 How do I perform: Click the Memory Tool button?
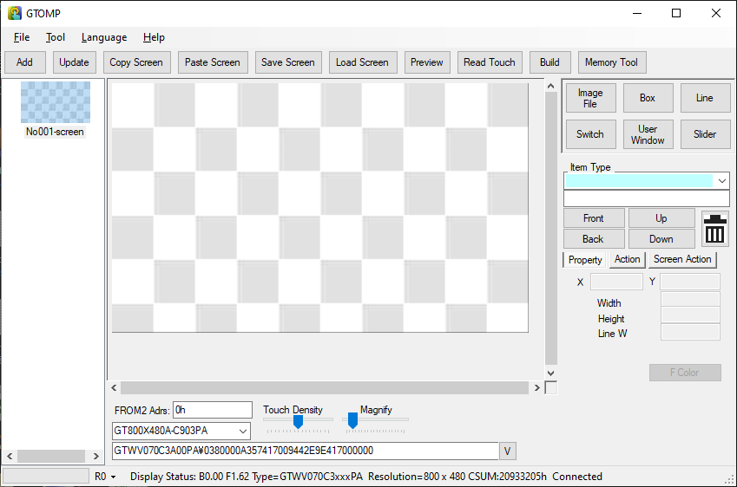click(x=611, y=62)
